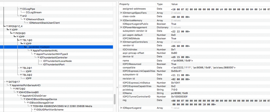
Task: Expand the IOPowerManagement dictionary
Action: 121,27
